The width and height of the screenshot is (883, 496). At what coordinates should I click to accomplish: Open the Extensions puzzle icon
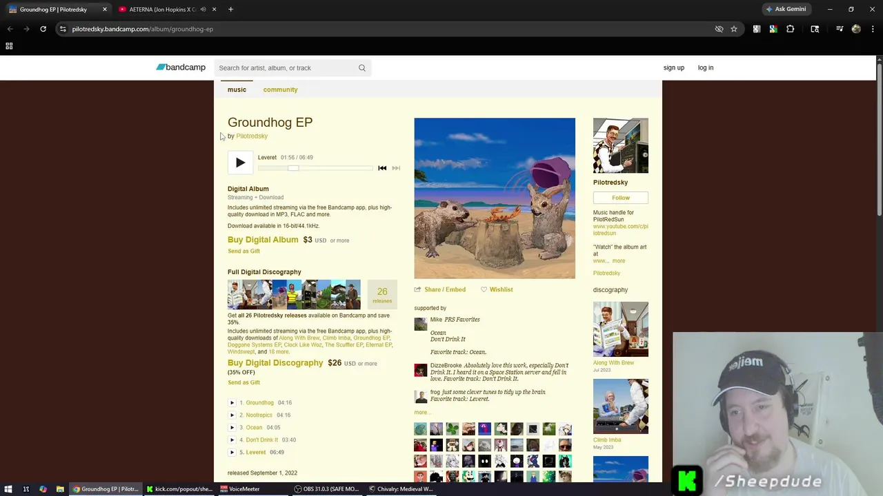click(791, 29)
